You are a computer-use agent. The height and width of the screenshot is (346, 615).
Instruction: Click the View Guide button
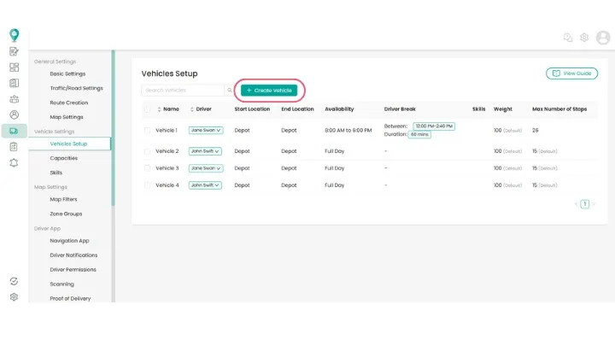[x=571, y=73]
